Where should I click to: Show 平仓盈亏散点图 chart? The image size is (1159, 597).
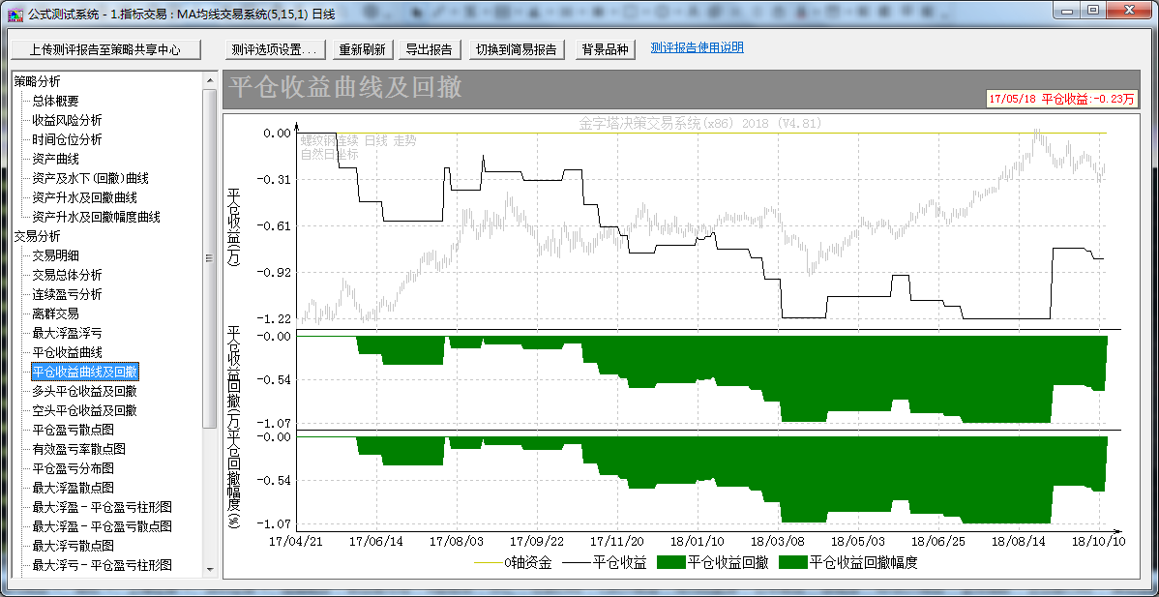click(73, 430)
